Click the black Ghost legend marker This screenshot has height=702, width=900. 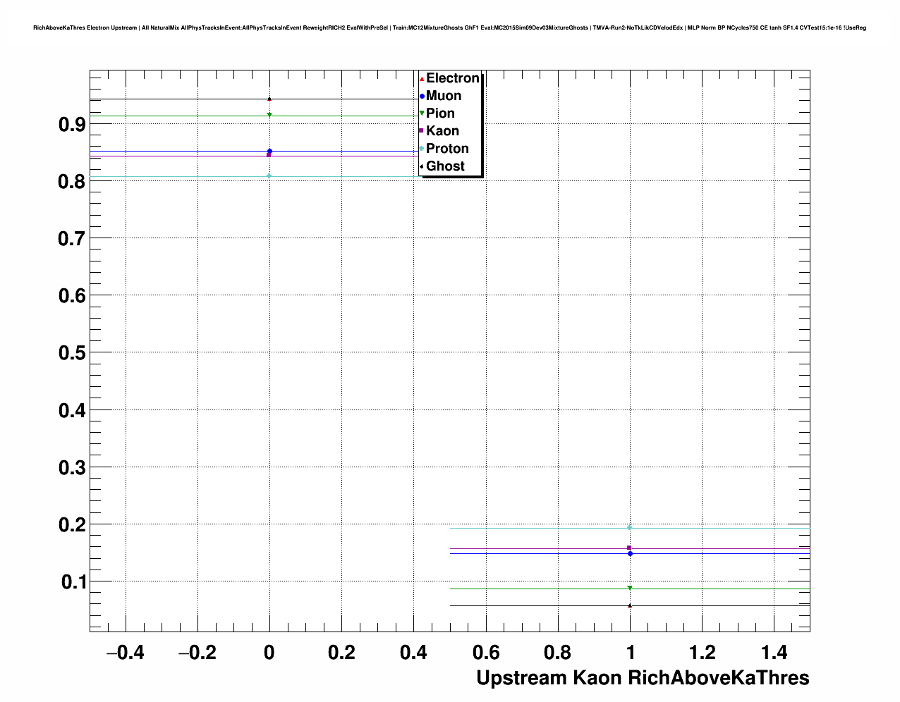click(422, 166)
